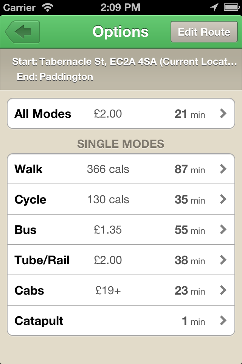
Task: Tap the Catapult row chevron arrow
Action: coord(223,320)
